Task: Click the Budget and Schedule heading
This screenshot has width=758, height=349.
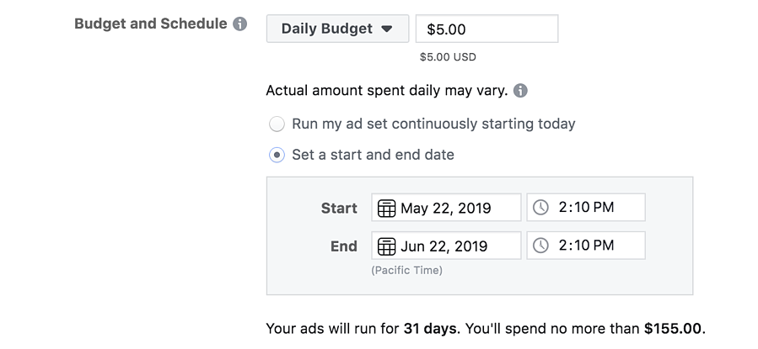Action: [151, 24]
